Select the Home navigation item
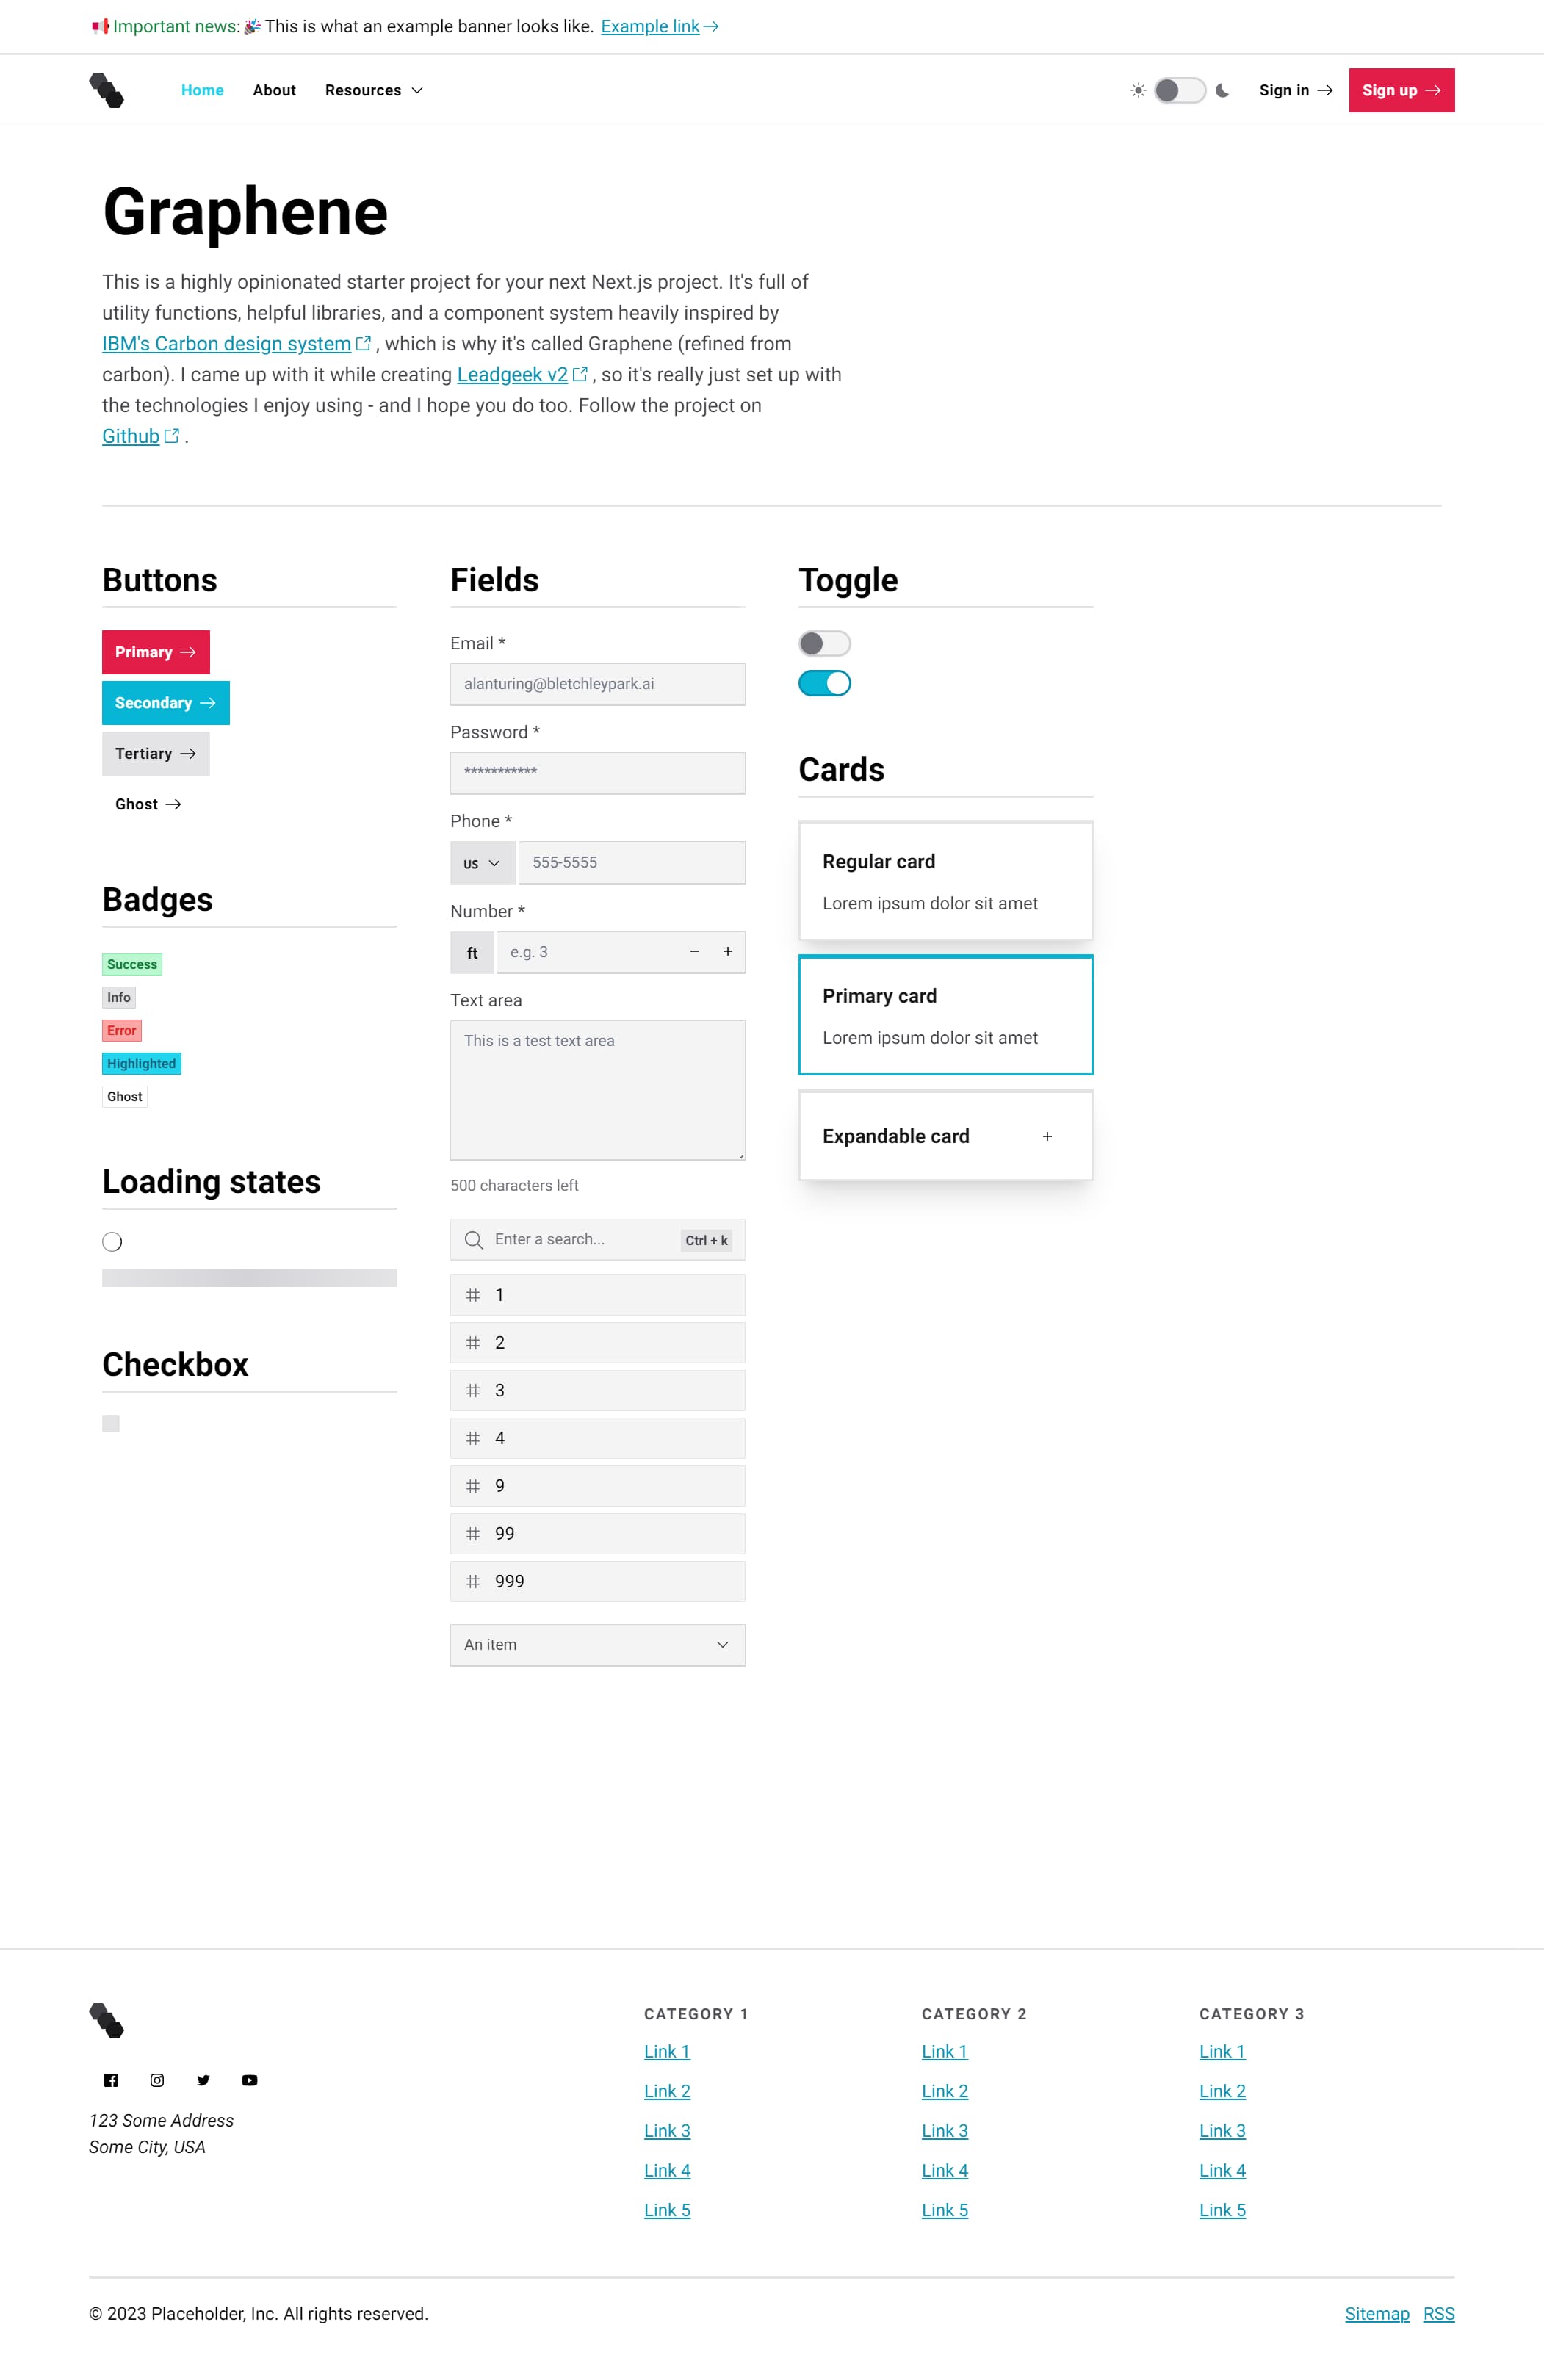 click(202, 90)
